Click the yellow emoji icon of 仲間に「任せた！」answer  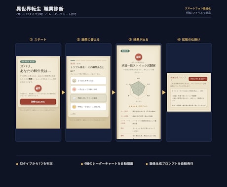[74, 107]
